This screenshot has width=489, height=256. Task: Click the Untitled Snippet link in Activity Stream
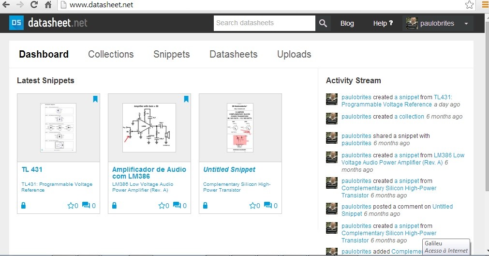[397, 210]
